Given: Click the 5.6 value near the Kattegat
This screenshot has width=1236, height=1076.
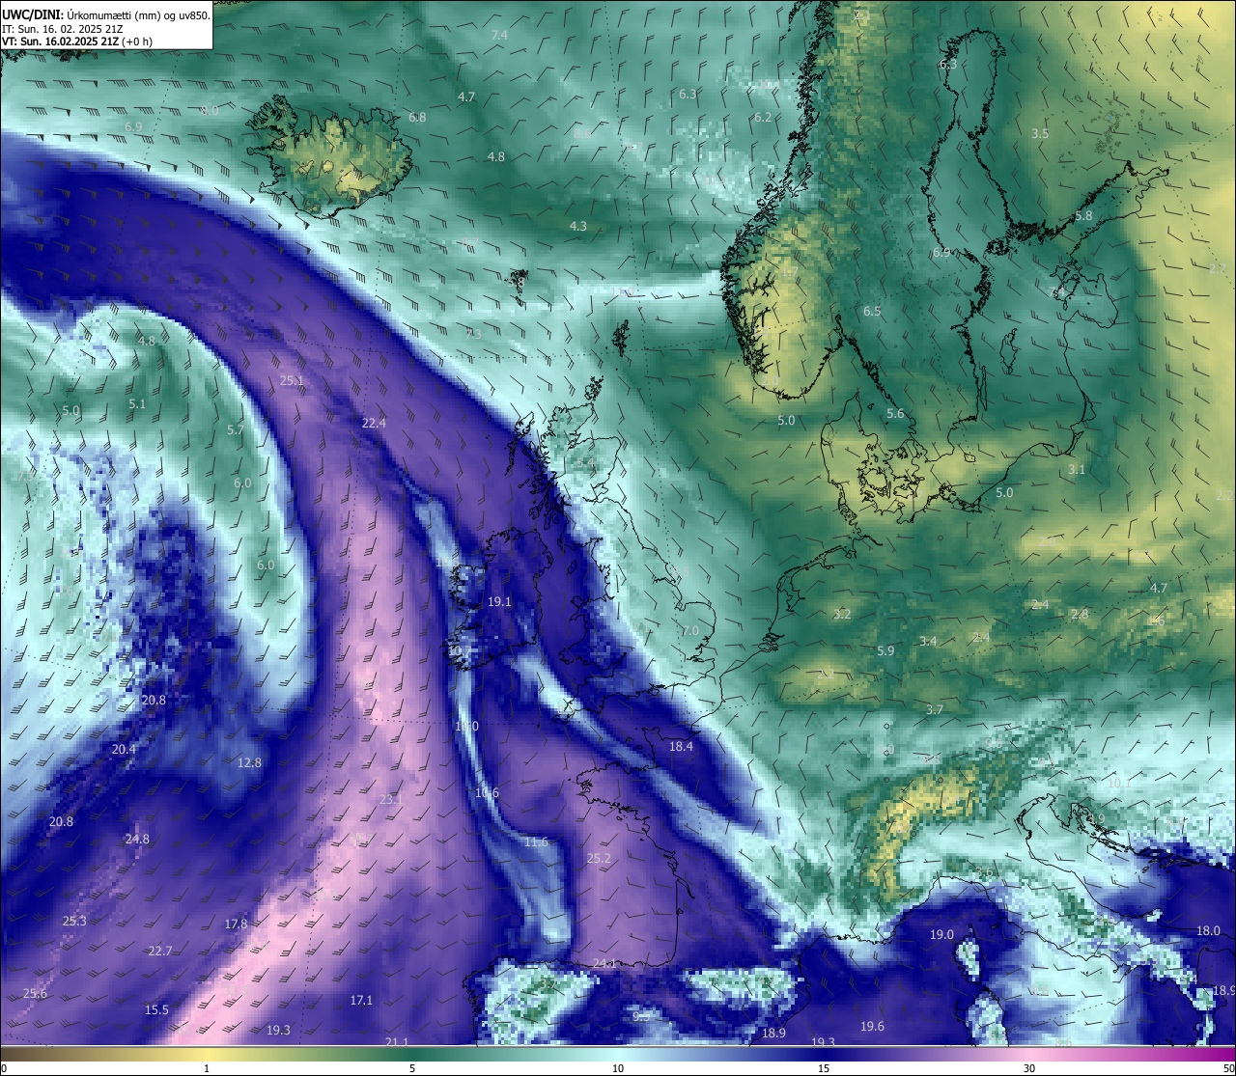Looking at the screenshot, I should point(895,414).
